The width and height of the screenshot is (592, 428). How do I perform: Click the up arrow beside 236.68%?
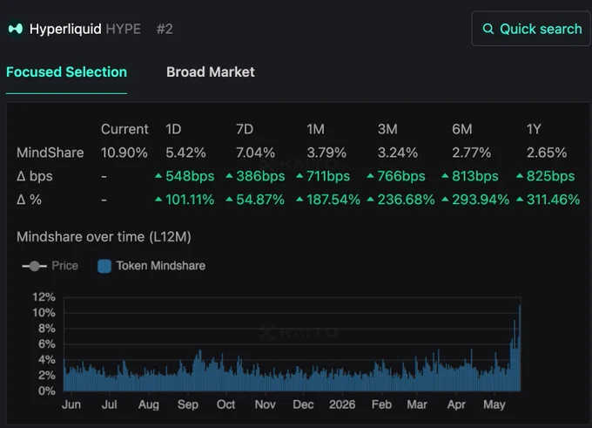(x=370, y=200)
